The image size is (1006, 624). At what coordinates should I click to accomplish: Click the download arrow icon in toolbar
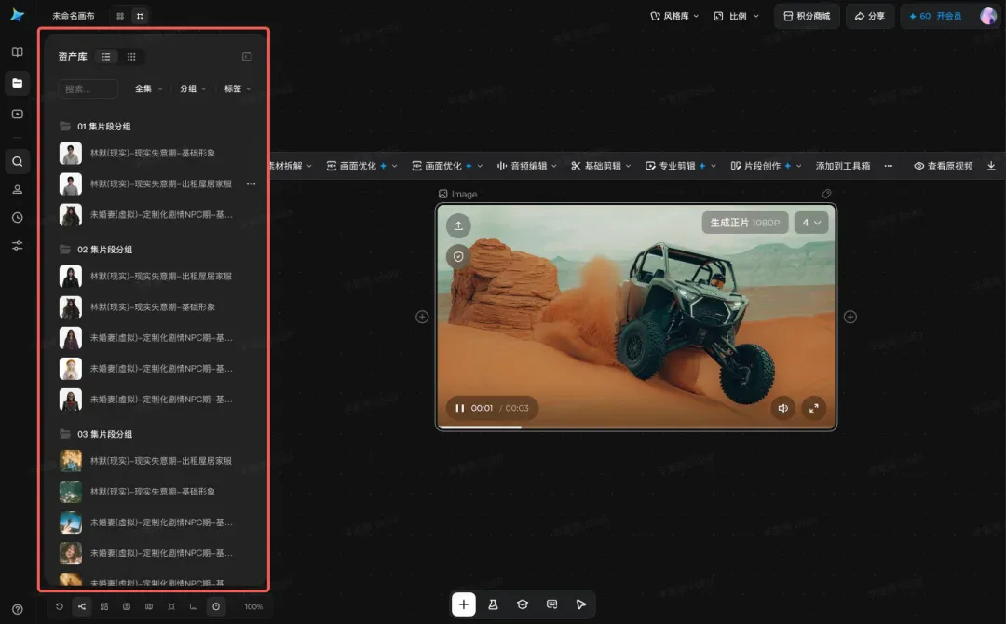pos(991,166)
